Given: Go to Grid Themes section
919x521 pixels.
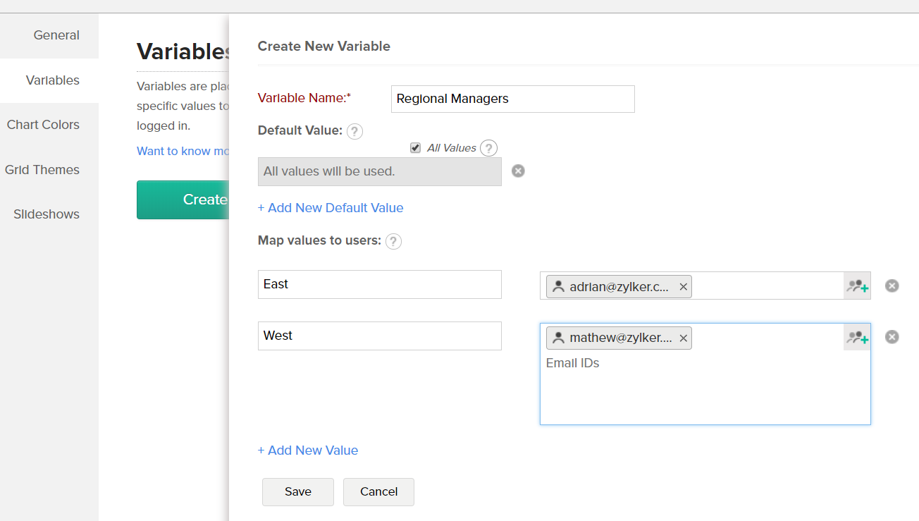Looking at the screenshot, I should pyautogui.click(x=42, y=170).
